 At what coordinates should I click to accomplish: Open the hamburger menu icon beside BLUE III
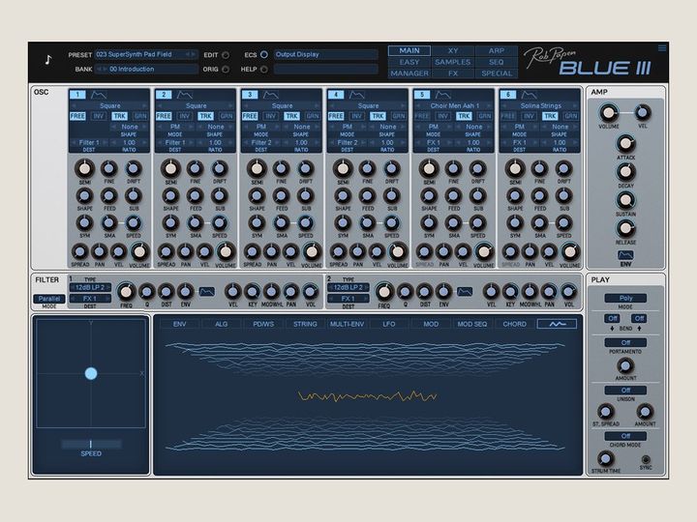[662, 48]
